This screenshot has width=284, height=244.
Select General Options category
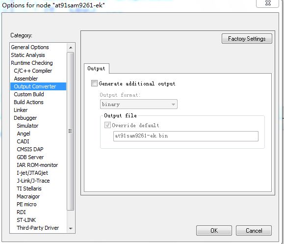pyautogui.click(x=30, y=47)
